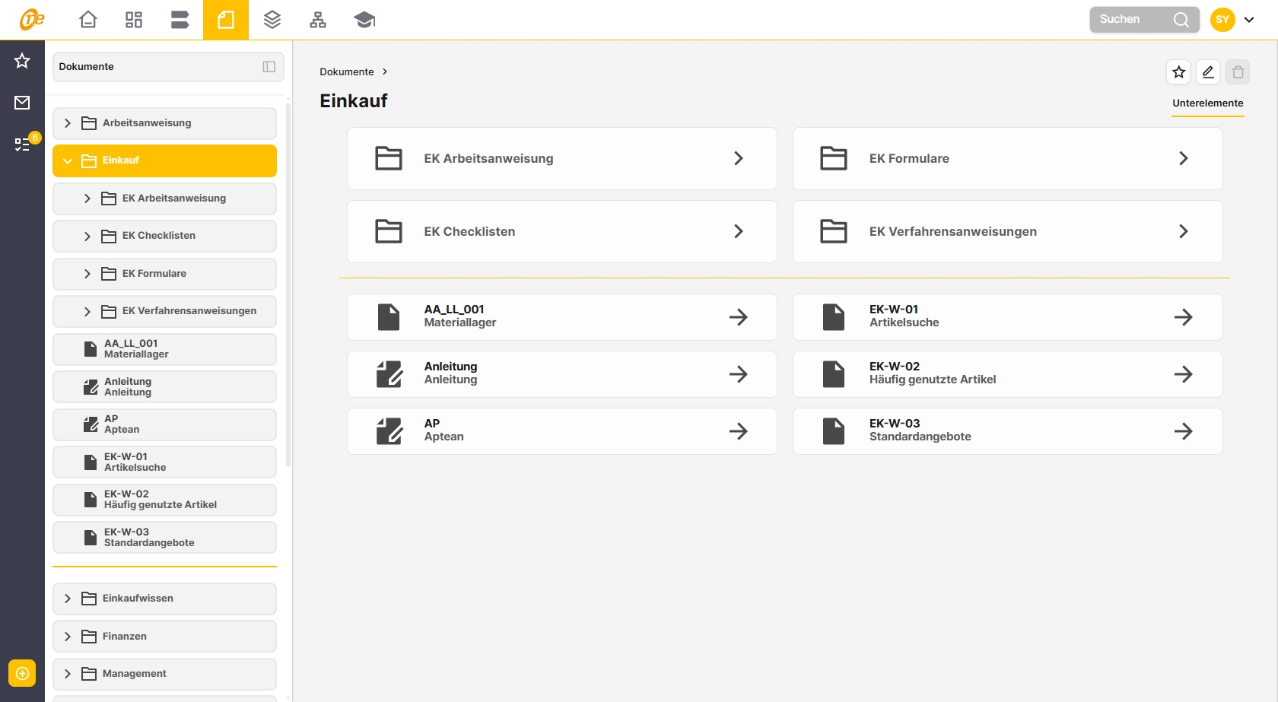Open the EK Formulare folder card
The width and height of the screenshot is (1278, 702).
[x=1007, y=158]
